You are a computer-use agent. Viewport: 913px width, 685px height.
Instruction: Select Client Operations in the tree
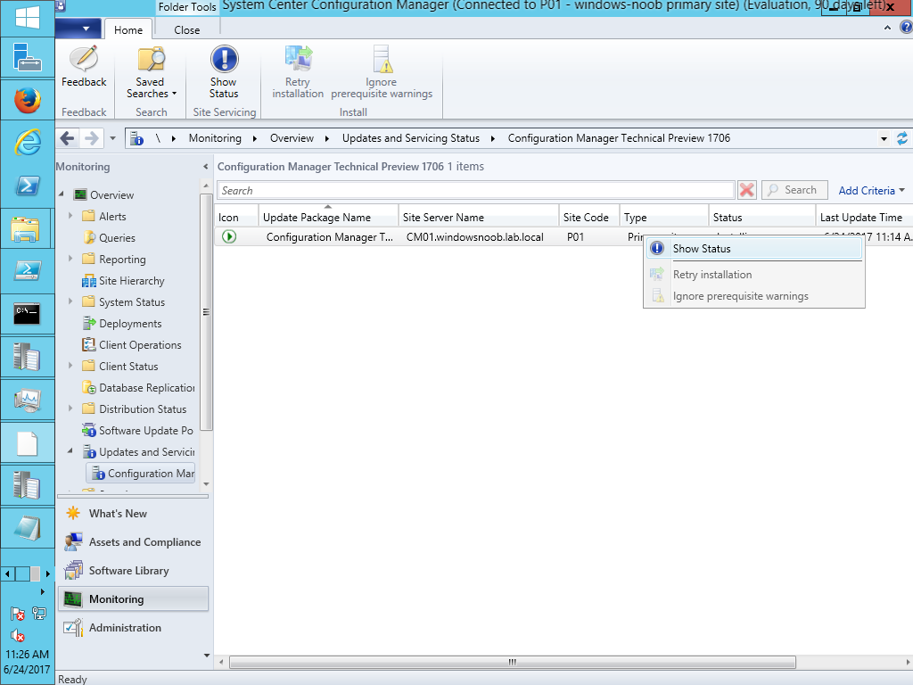click(132, 345)
